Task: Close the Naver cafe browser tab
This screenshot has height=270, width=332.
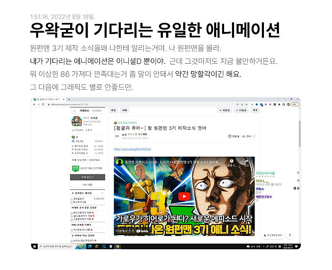Action: tap(64, 99)
